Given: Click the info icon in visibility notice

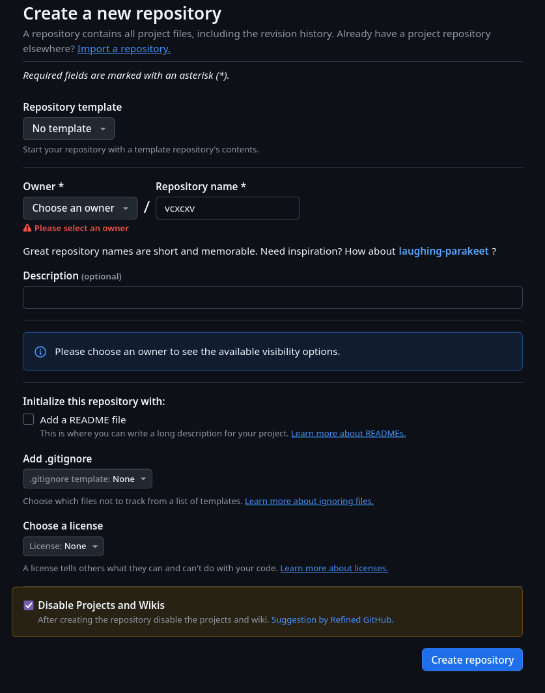Looking at the screenshot, I should click(40, 352).
